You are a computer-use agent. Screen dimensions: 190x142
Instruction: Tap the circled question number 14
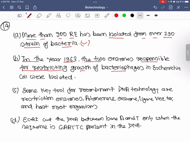(5, 26)
